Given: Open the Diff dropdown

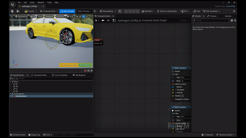Looking at the screenshot, I should (x=185, y=11).
